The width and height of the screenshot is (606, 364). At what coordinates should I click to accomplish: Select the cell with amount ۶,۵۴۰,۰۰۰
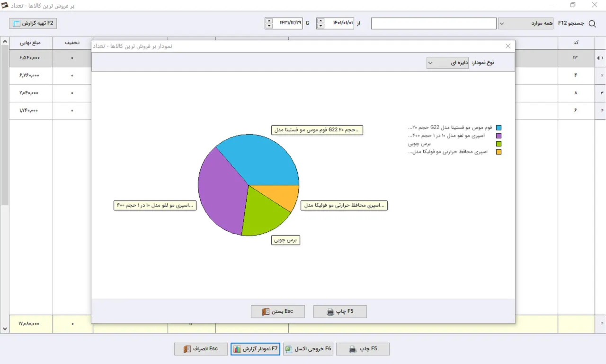click(31, 58)
